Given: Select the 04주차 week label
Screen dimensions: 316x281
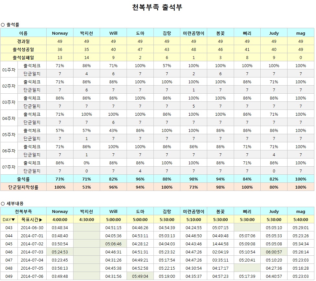Looking at the screenshot, I should click(9, 118).
